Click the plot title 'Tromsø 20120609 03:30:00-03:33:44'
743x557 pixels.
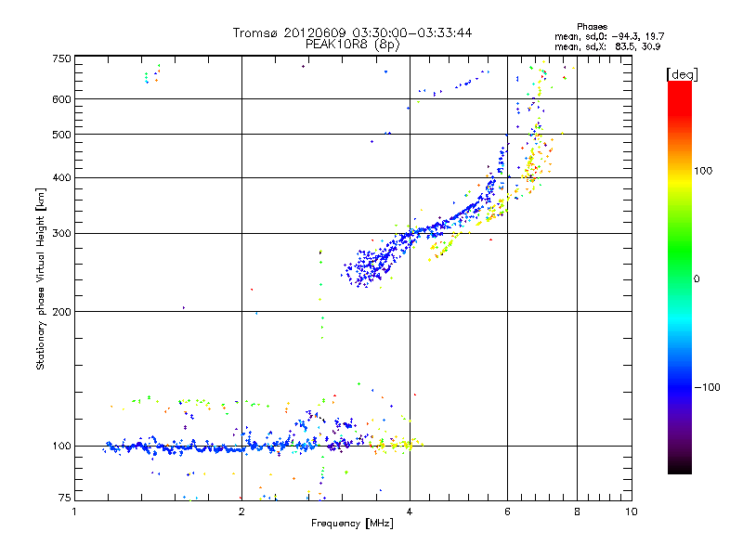coord(352,32)
